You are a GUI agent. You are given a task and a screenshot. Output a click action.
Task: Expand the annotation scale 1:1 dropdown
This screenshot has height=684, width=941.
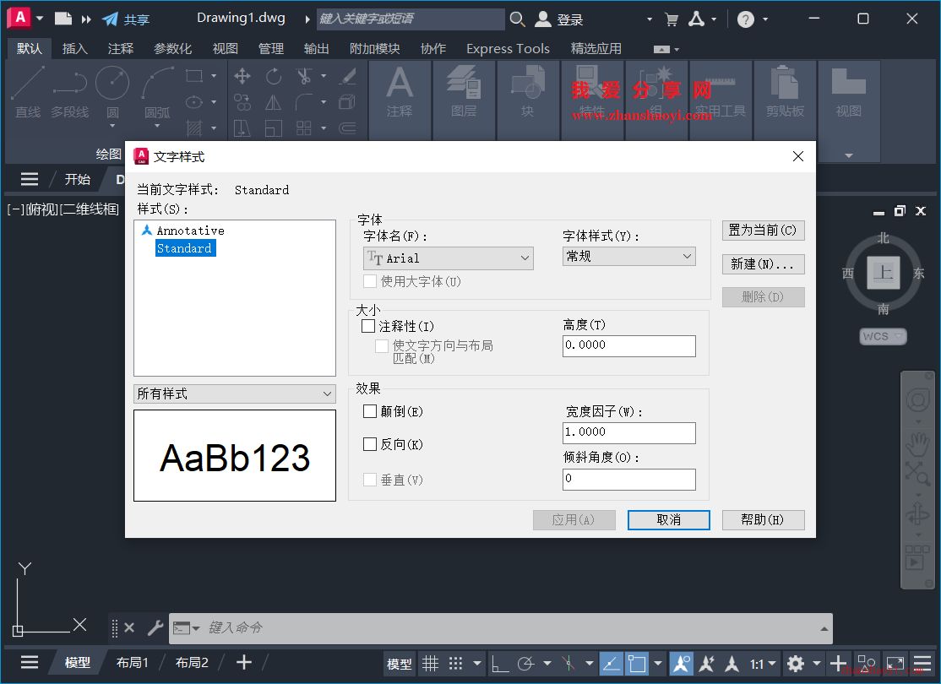point(772,664)
